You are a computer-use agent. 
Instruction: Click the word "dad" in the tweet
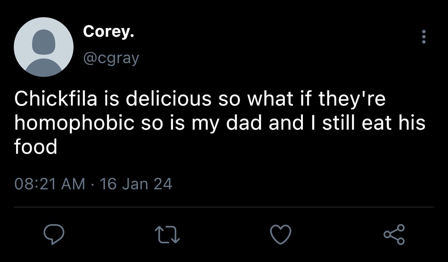click(x=244, y=123)
